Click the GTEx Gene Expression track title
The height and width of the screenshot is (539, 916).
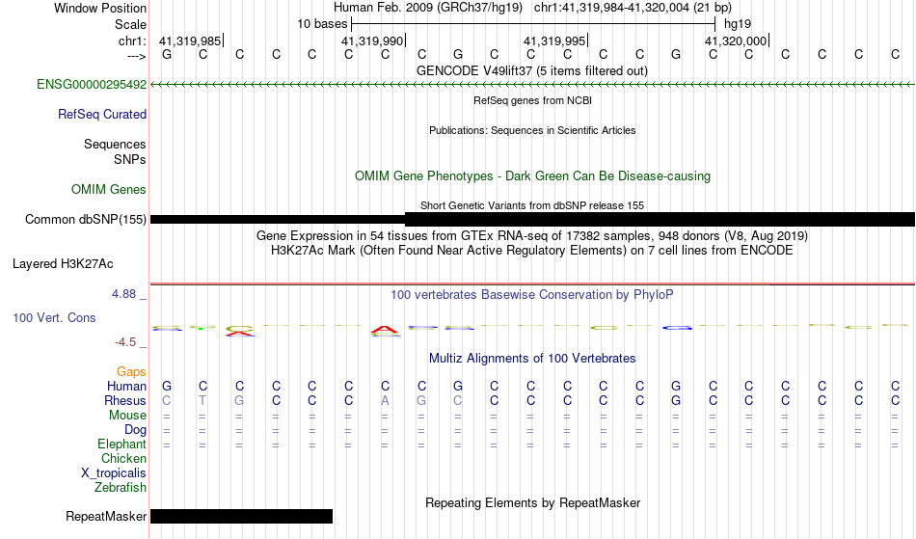[x=532, y=236]
